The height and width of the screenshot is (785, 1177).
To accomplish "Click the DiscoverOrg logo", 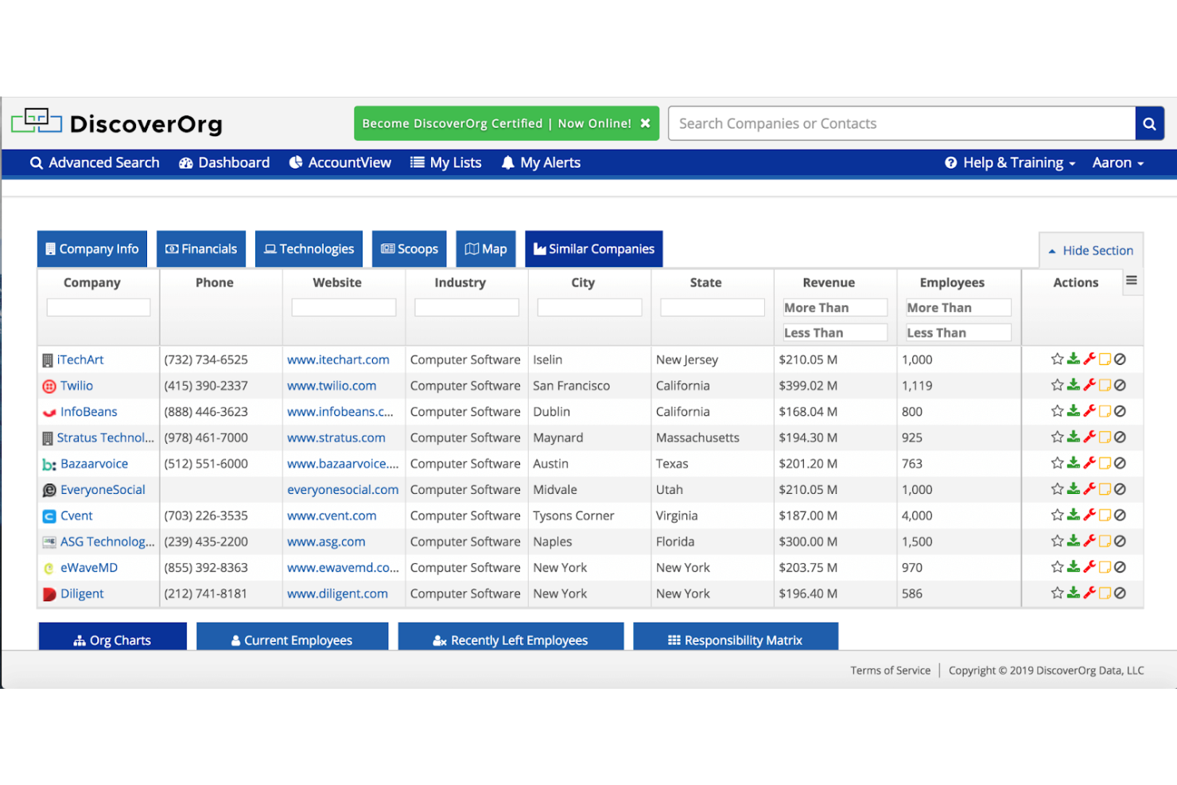I will (x=117, y=123).
